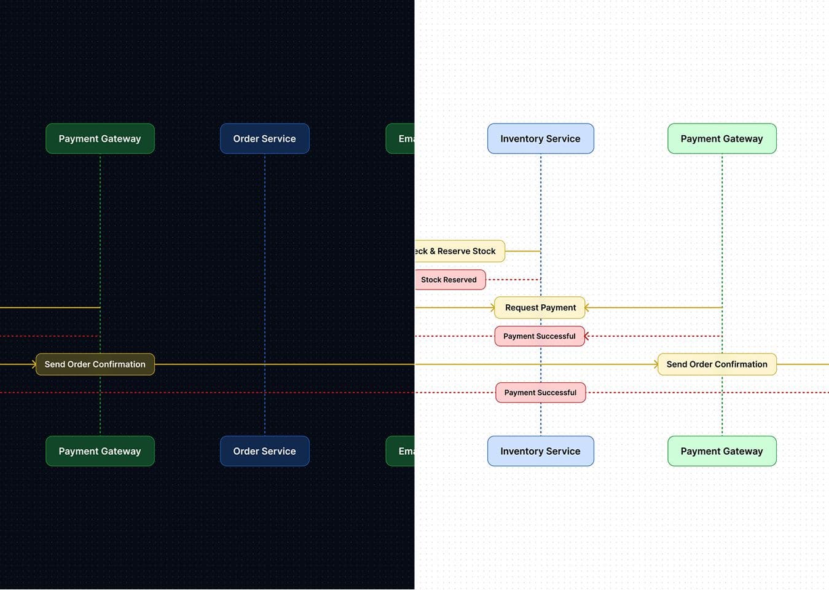
Task: Click the light Send Order Confirmation message label
Action: [x=717, y=364]
